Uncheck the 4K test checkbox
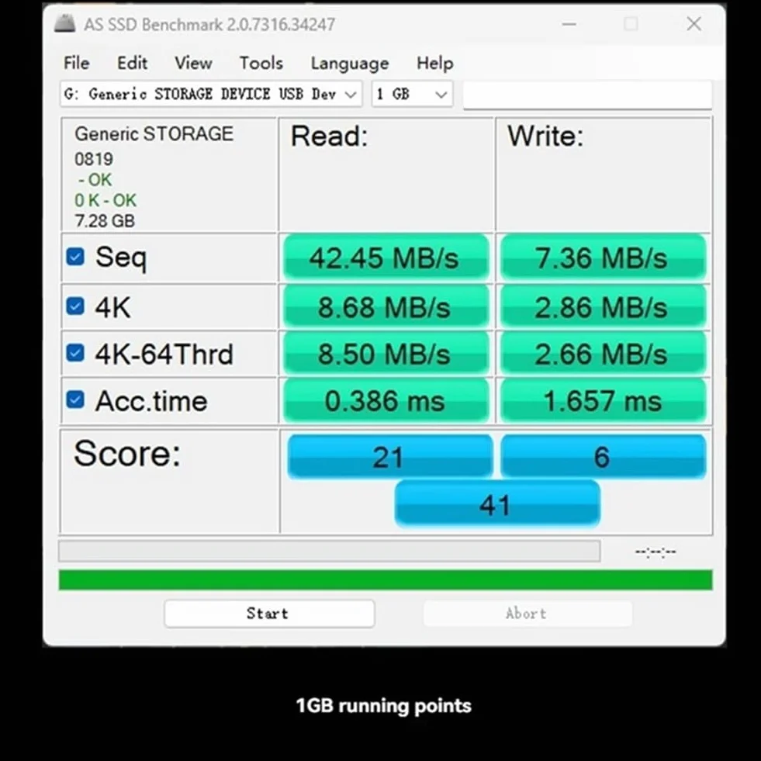The height and width of the screenshot is (761, 761). [75, 306]
